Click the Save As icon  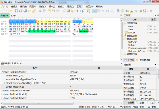21,11
